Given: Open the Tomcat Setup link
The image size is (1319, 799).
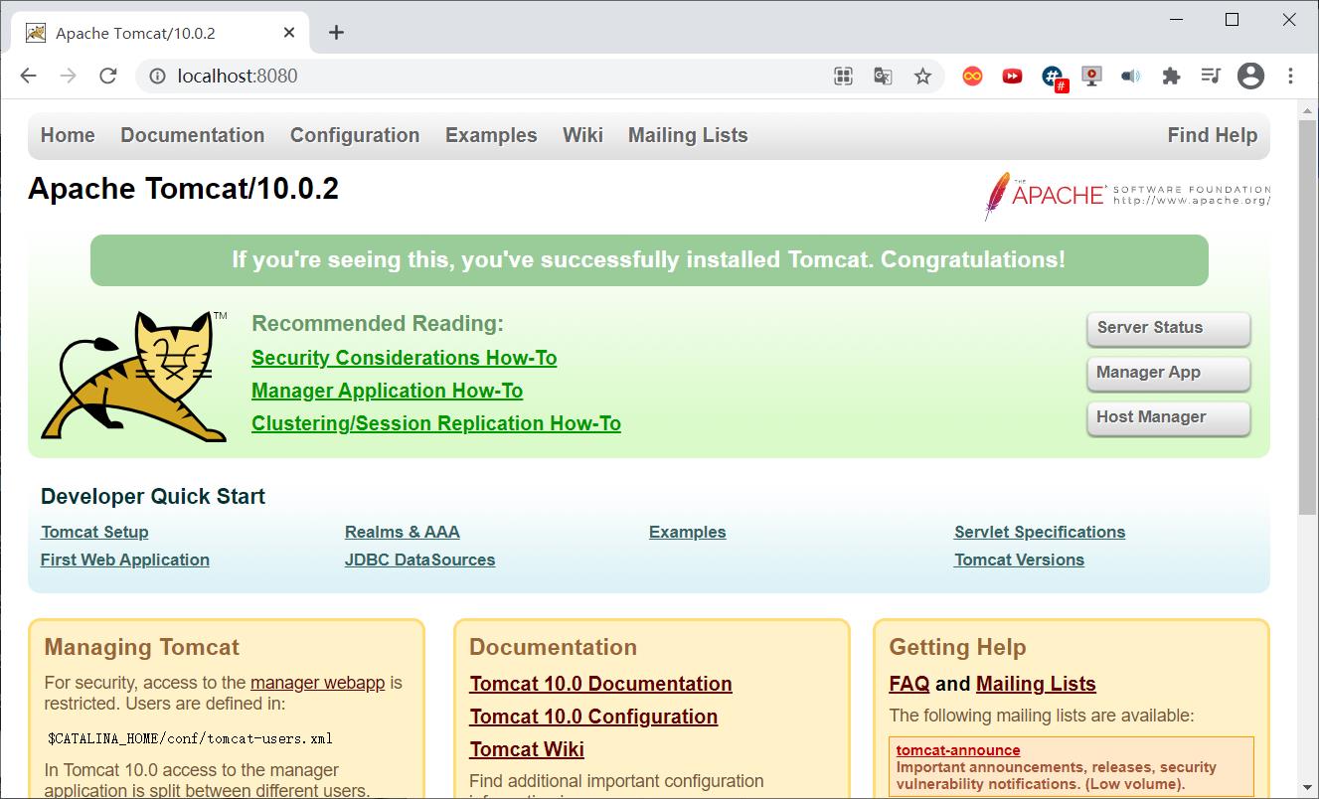Looking at the screenshot, I should [x=94, y=532].
